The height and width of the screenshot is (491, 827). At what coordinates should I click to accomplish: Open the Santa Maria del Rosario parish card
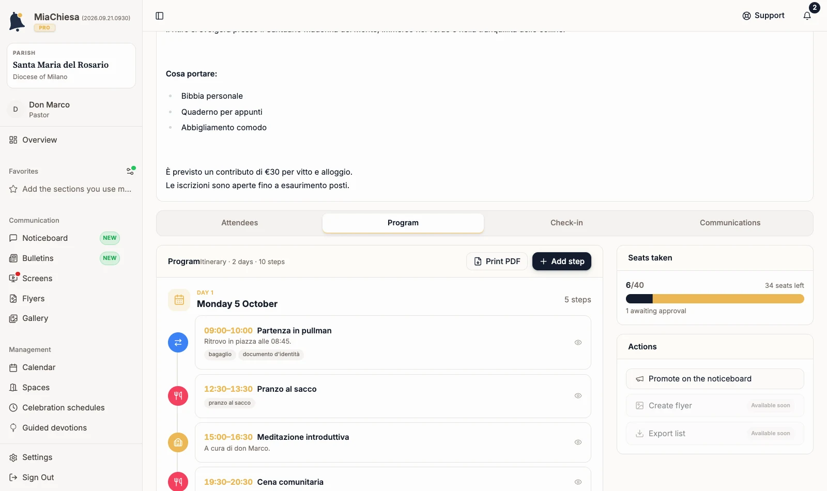tap(71, 66)
